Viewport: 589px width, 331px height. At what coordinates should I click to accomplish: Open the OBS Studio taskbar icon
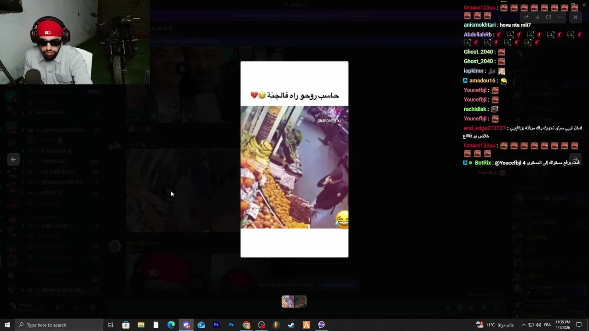pyautogui.click(x=261, y=325)
